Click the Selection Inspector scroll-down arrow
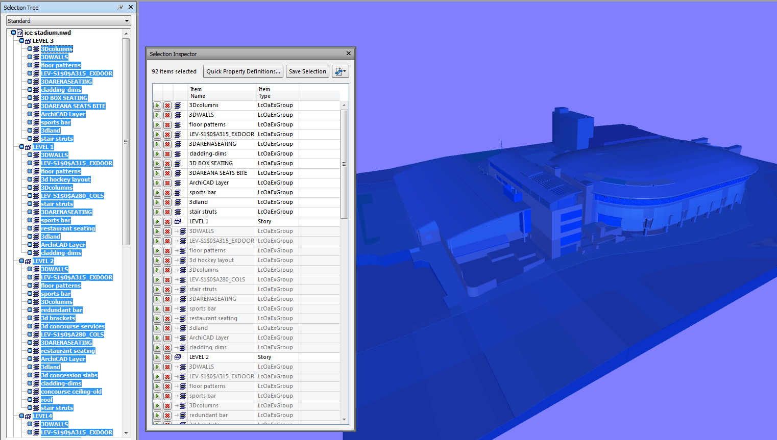The height and width of the screenshot is (440, 777). pyautogui.click(x=344, y=420)
